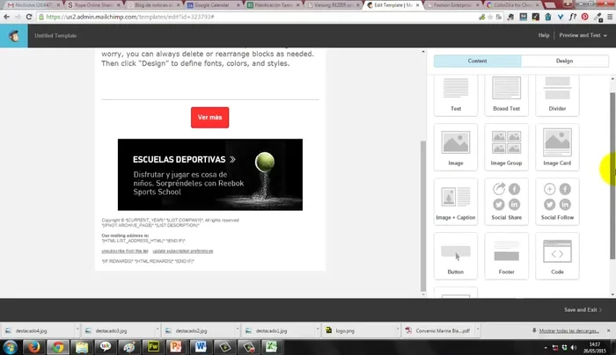The width and height of the screenshot is (616, 355).
Task: Open the Pinterest extension icon
Action: 585,17
